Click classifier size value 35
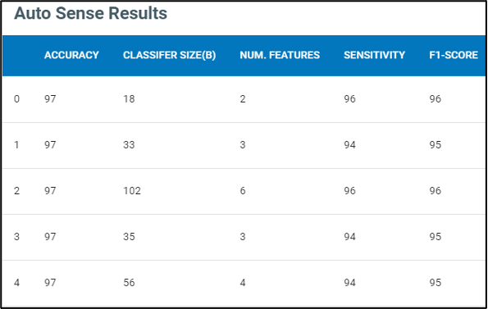Viewport: 488px width, 309px height. coord(129,237)
